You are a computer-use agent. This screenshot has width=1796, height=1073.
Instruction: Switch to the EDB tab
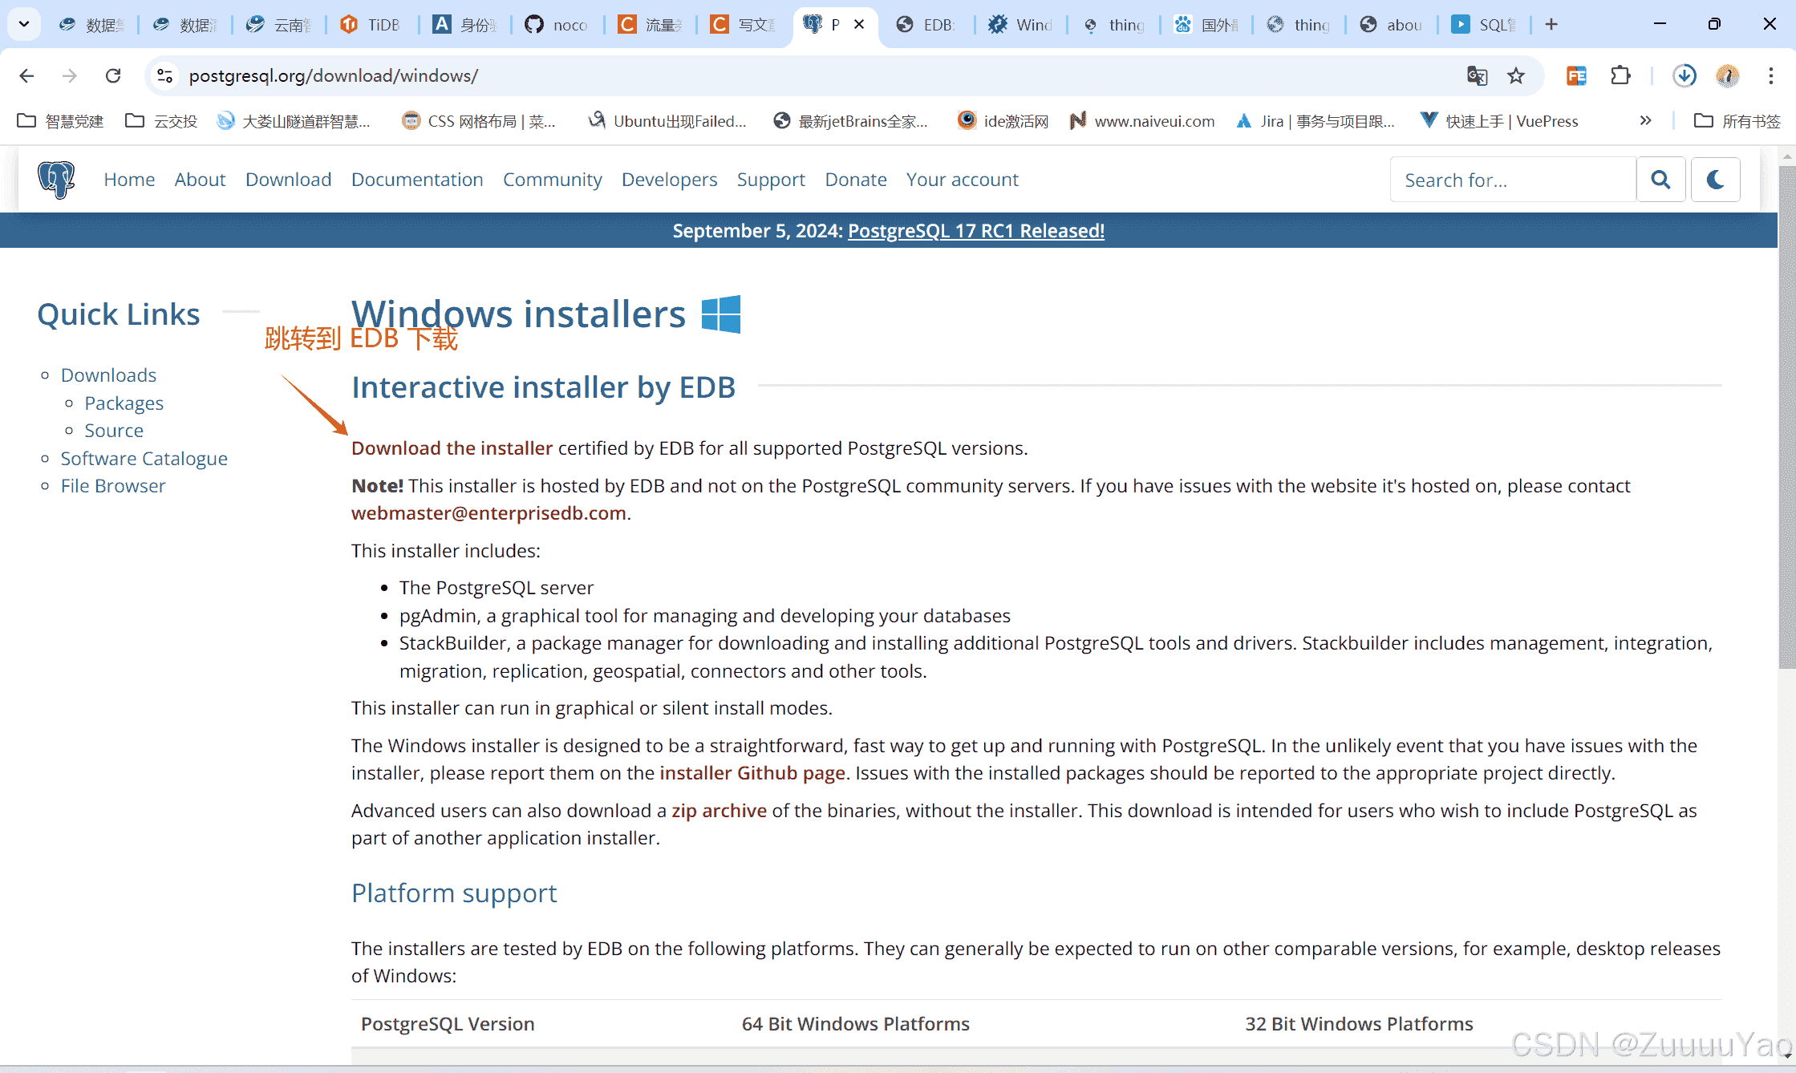tap(926, 24)
